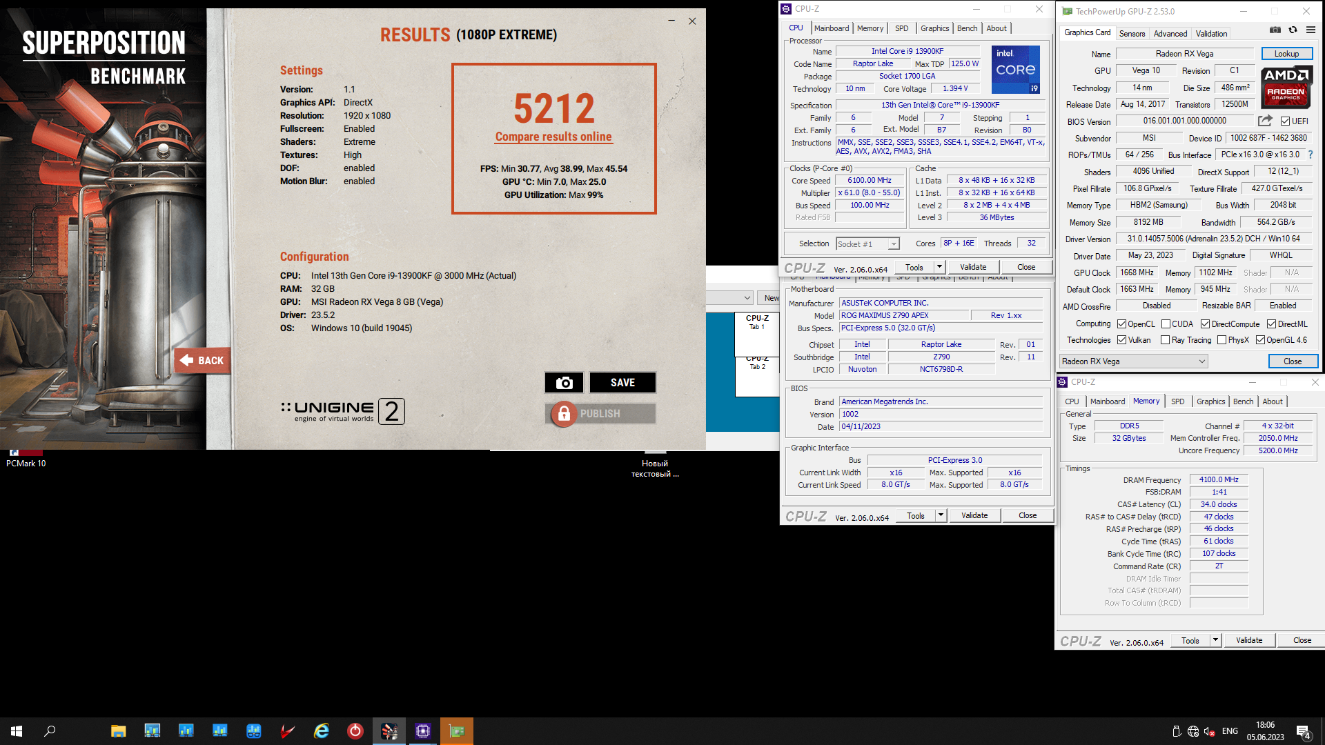The image size is (1325, 745).
Task: Open Tools dropdown arrow in top CPU-Z window
Action: 939,267
